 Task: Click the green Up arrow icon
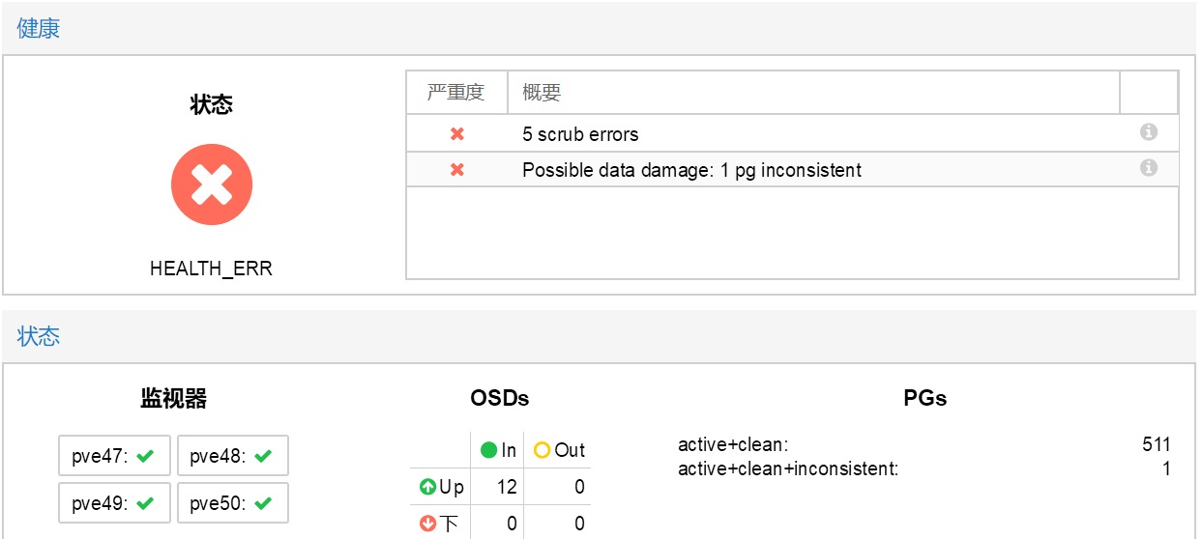click(427, 488)
